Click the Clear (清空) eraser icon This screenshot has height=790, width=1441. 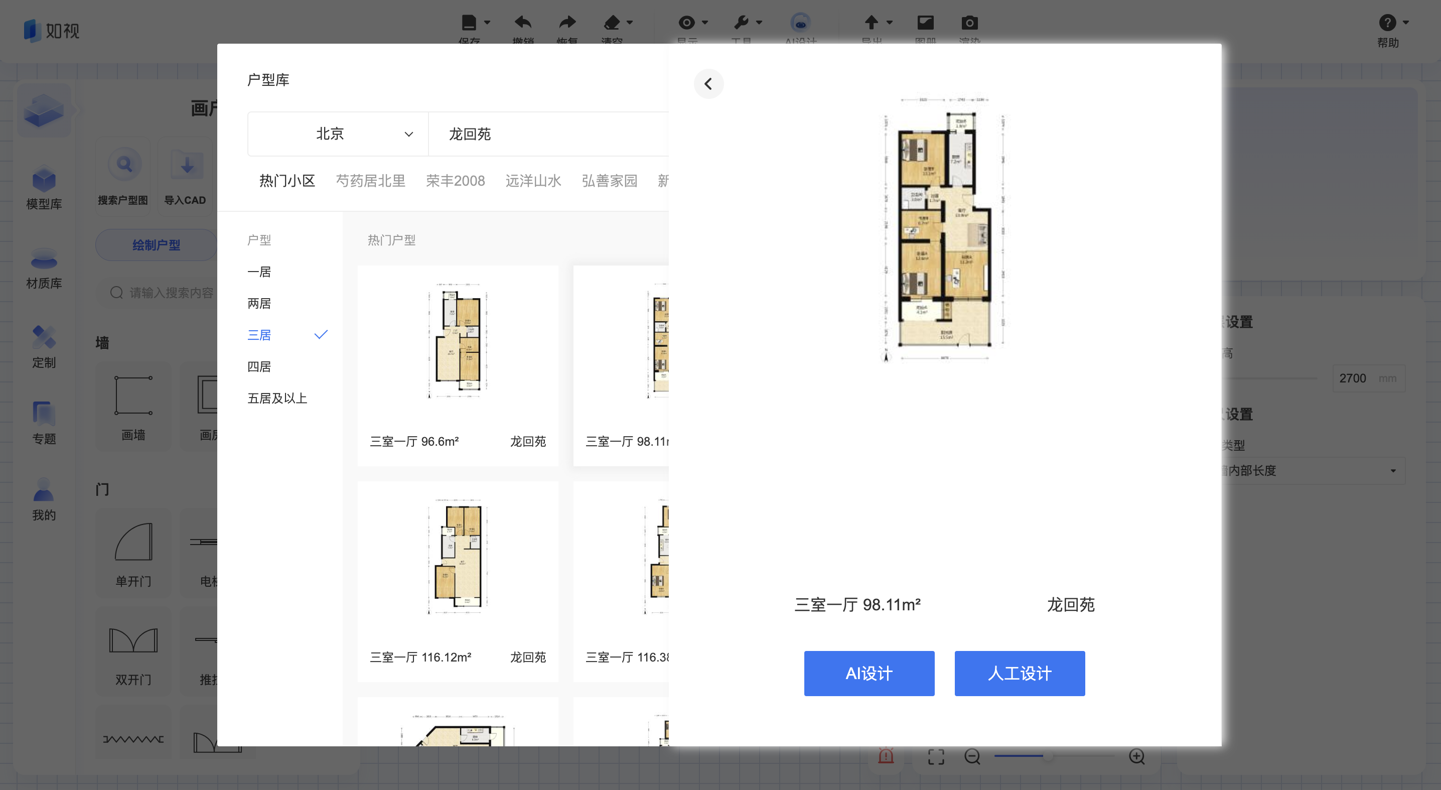coord(612,23)
